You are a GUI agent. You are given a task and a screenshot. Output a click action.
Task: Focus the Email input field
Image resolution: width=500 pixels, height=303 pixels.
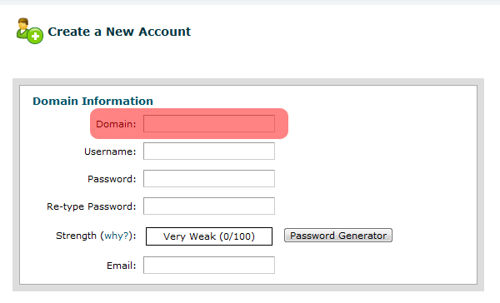(209, 265)
